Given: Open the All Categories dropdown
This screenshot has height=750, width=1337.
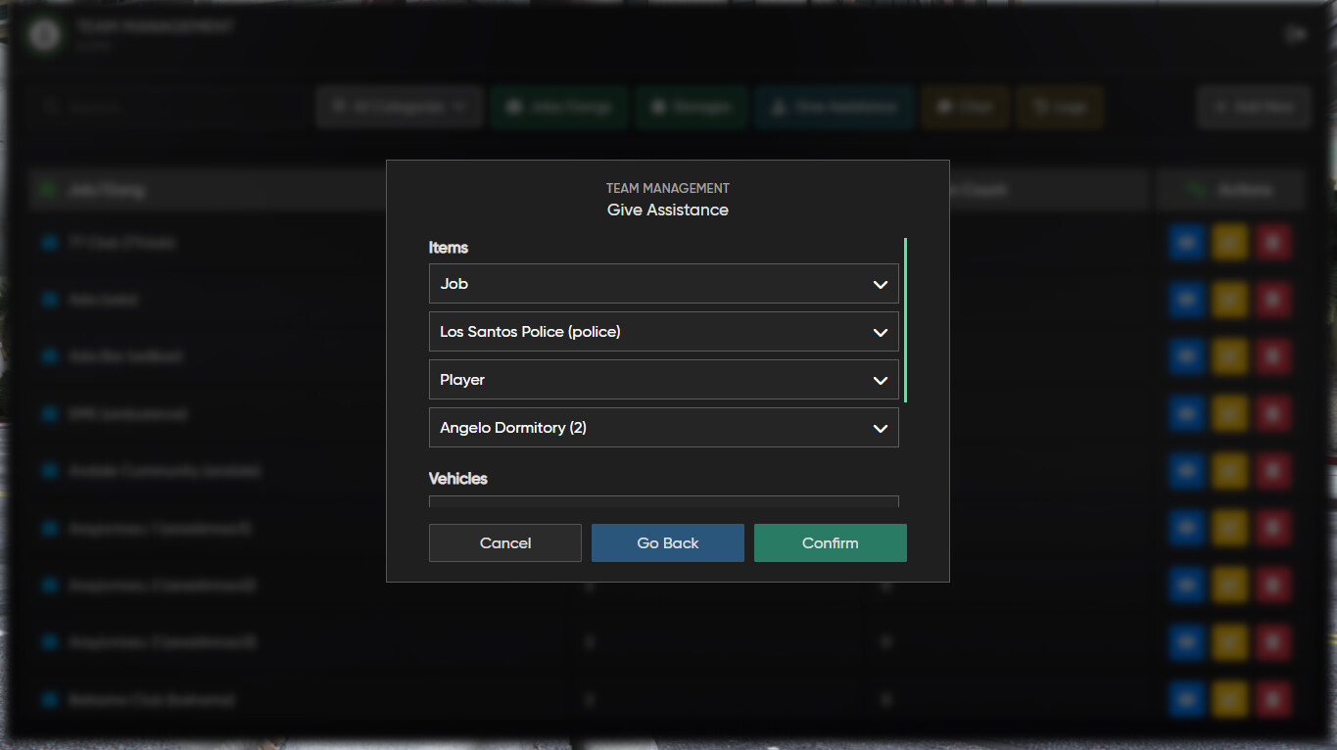Looking at the screenshot, I should (399, 107).
